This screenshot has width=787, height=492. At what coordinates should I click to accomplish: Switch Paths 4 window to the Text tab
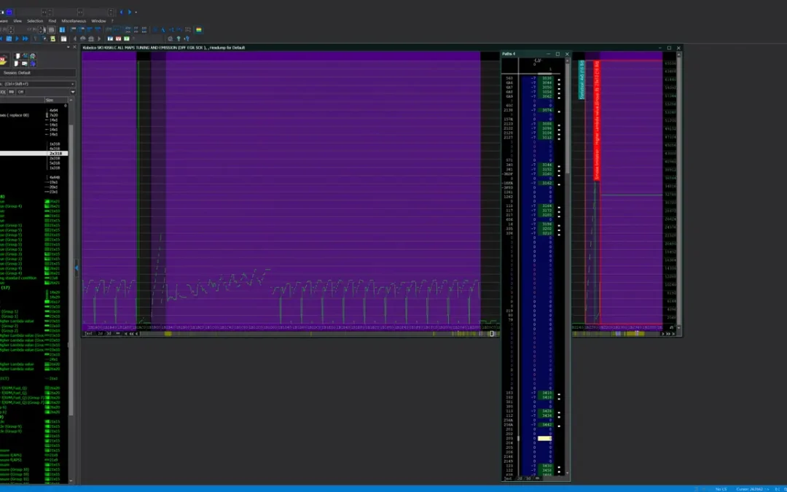[509, 478]
